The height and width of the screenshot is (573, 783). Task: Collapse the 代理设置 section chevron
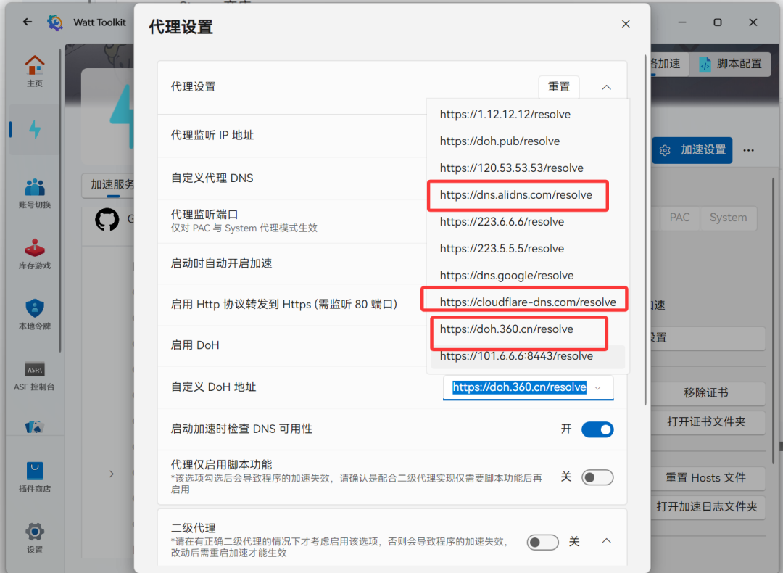pos(606,88)
